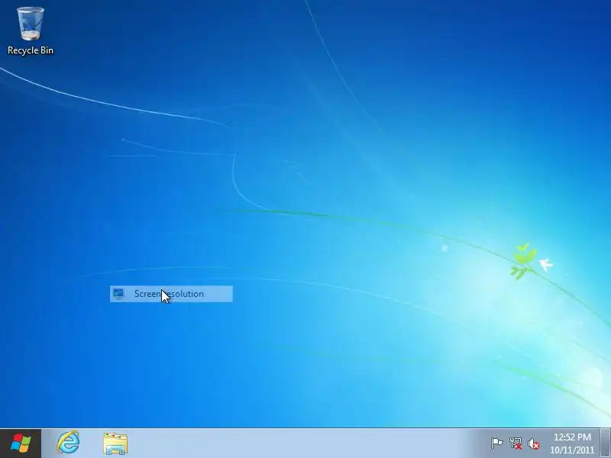The image size is (611, 458).
Task: Open Action Center flag in the tray
Action: coord(496,443)
